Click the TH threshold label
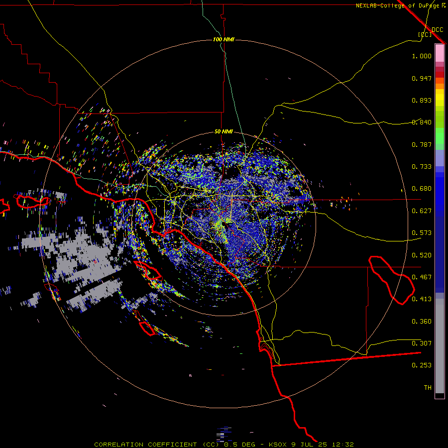Screen dimensions: 448x448 click(x=428, y=388)
